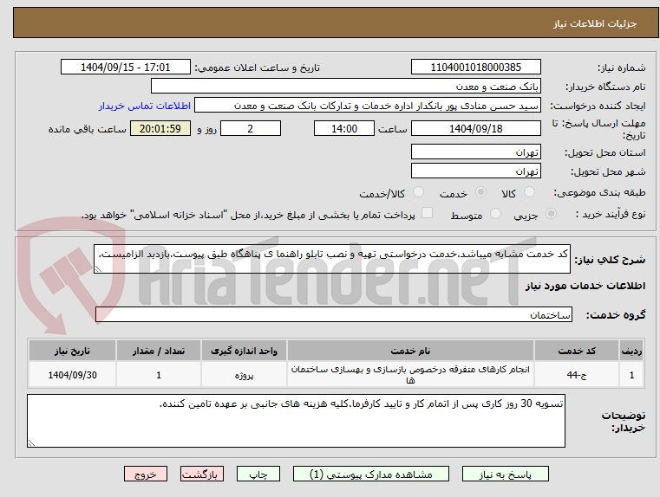Click the شرح کلی نیاز text area
The image size is (660, 497).
[331, 259]
